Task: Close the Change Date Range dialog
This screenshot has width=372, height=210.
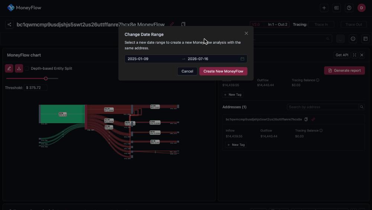Action: point(246,33)
